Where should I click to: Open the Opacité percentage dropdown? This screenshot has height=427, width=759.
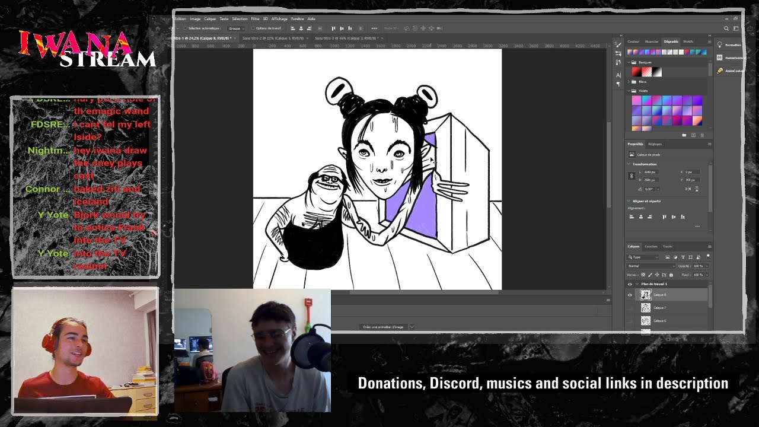707,266
